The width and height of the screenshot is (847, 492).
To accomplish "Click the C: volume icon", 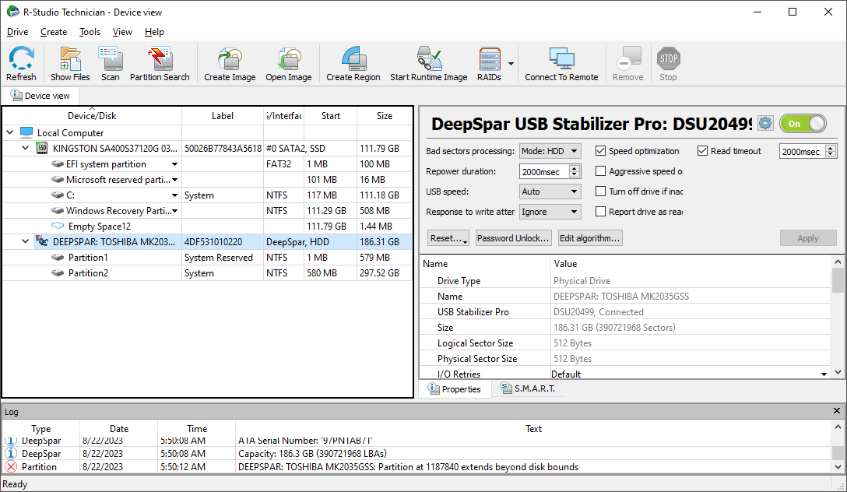I will (x=58, y=195).
